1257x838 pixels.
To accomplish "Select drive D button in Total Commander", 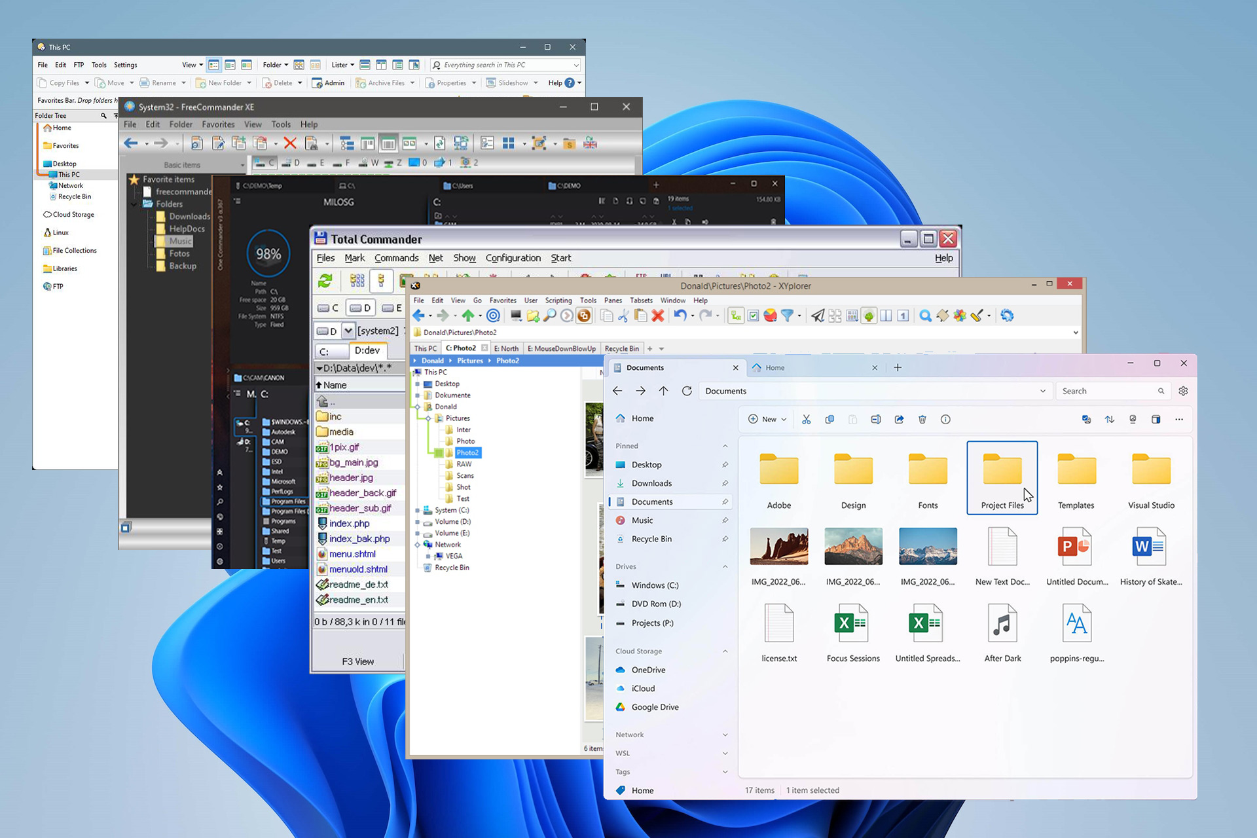I will (359, 308).
